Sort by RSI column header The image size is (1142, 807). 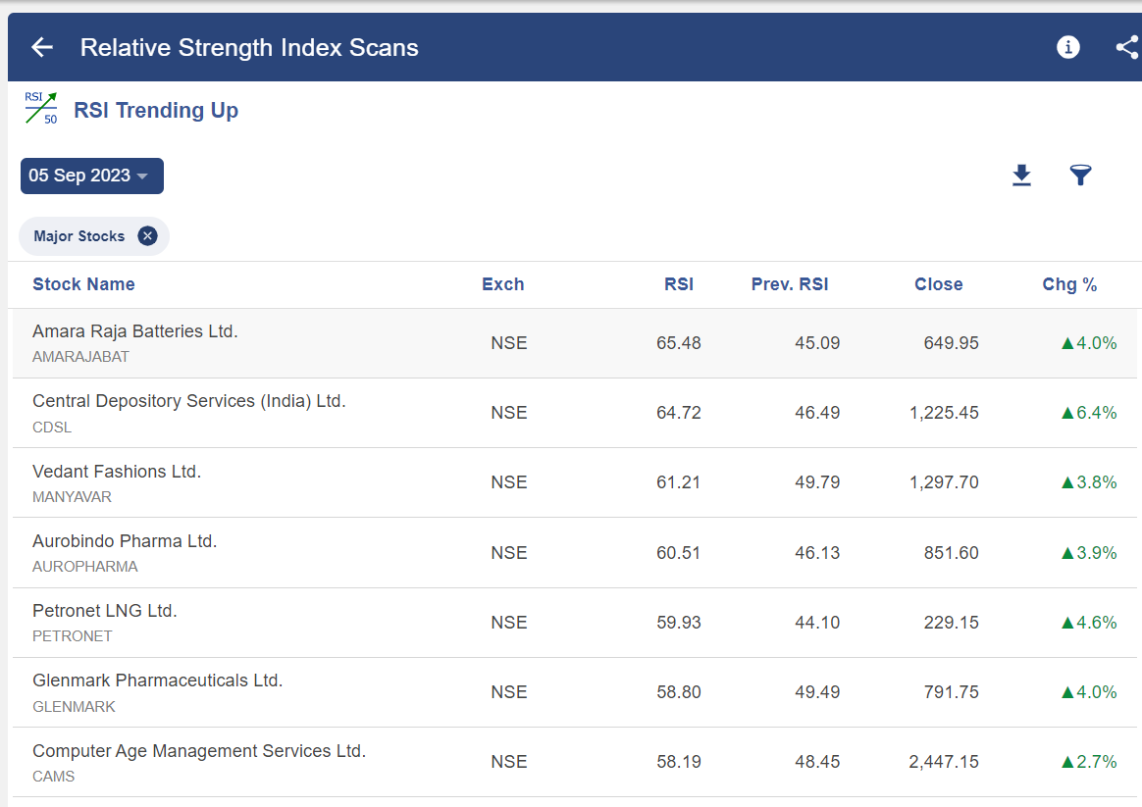679,283
